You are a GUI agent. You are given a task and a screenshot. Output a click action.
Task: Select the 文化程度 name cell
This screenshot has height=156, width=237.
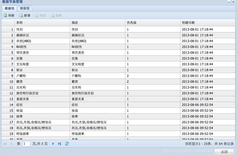pos(42,64)
